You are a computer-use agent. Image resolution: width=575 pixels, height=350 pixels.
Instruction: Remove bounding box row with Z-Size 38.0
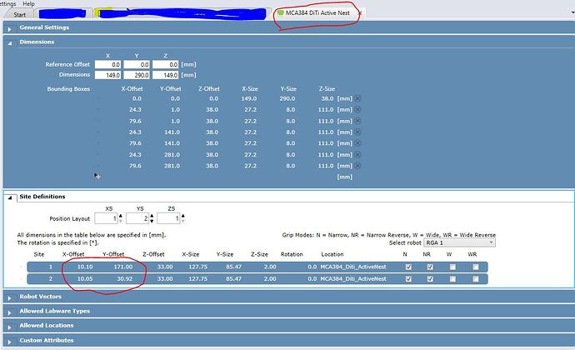[x=357, y=98]
